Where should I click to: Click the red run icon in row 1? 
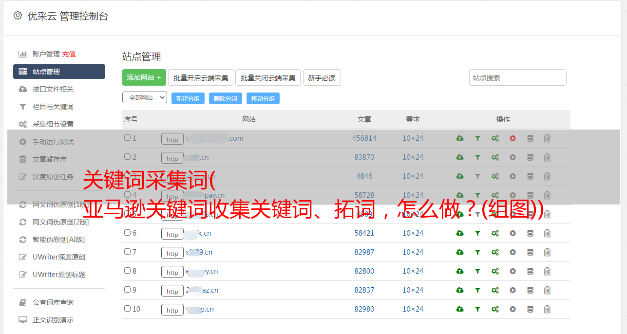513,138
